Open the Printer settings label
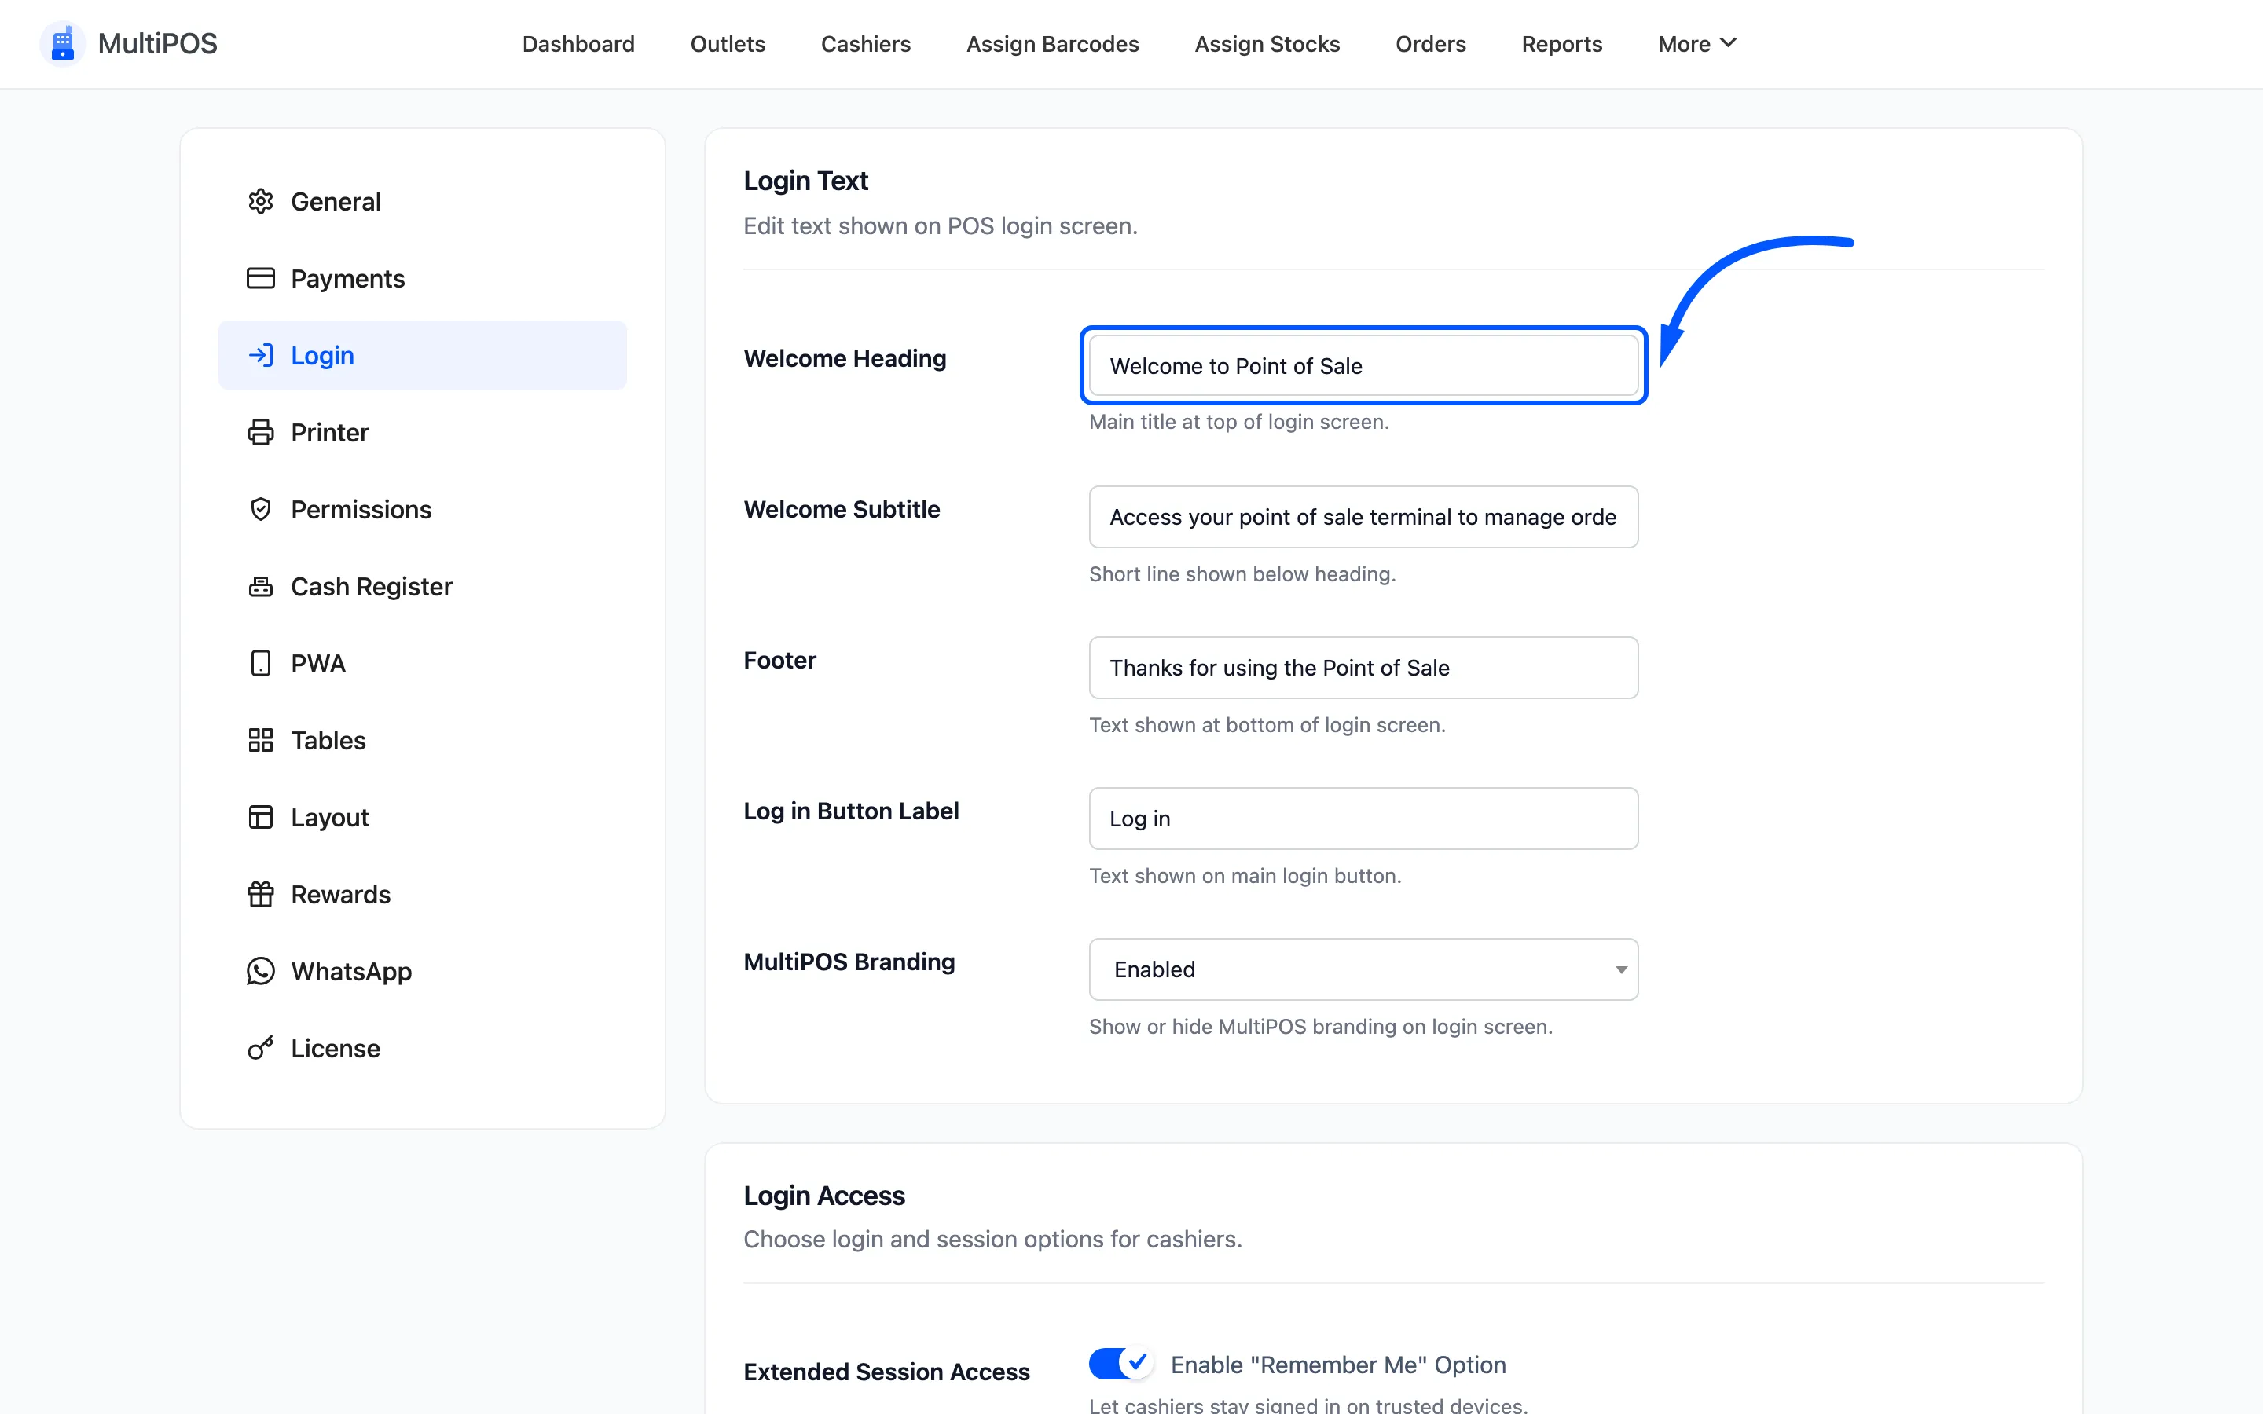The height and width of the screenshot is (1414, 2263). pyautogui.click(x=330, y=432)
